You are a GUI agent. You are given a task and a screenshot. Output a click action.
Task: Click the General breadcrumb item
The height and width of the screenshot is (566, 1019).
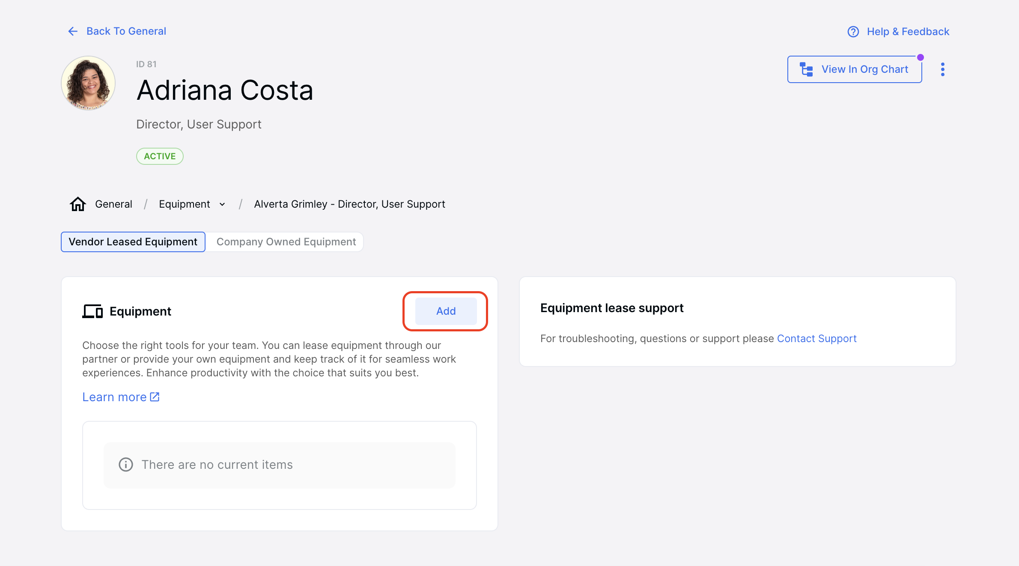click(x=113, y=204)
